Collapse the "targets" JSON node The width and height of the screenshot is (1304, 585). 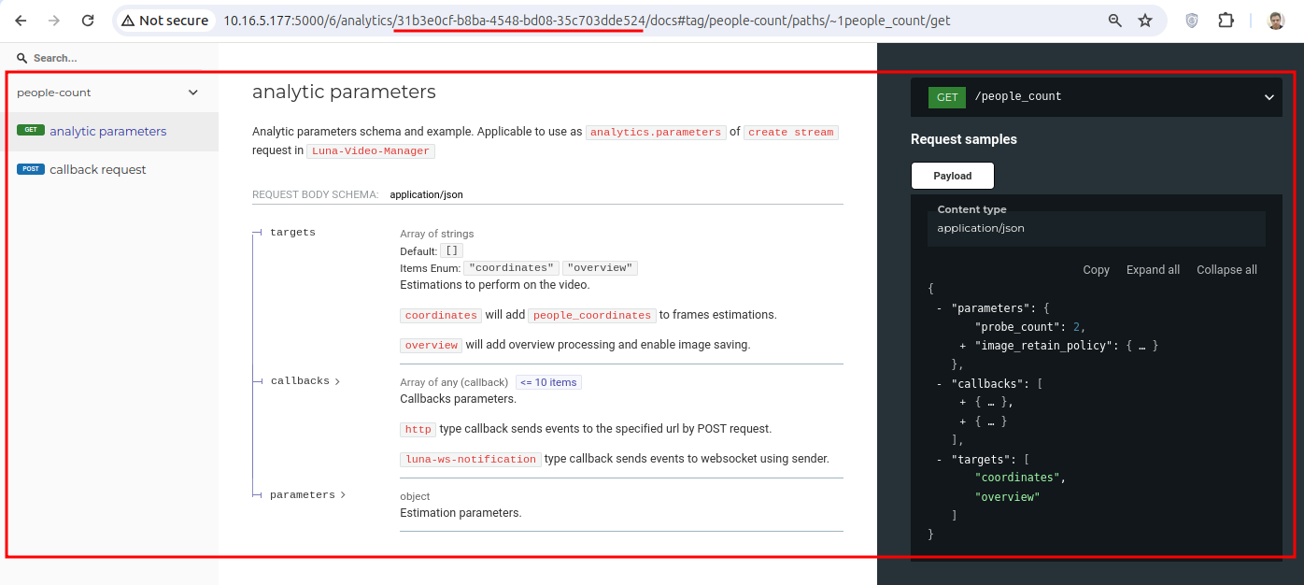pos(939,460)
